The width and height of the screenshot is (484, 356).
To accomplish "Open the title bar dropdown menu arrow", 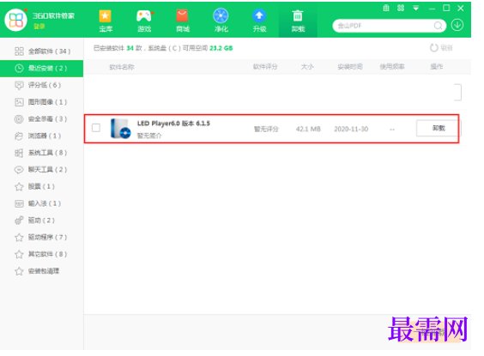I will tap(416, 9).
